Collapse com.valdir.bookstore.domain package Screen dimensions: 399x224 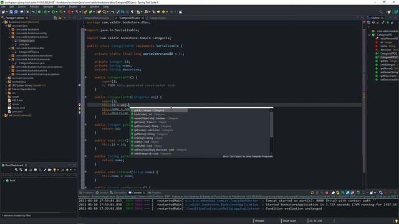click(9, 37)
